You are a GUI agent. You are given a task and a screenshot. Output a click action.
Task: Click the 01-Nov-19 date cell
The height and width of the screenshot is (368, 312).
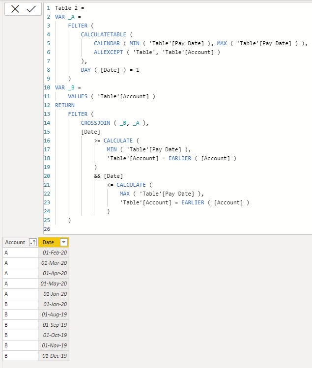pyautogui.click(x=54, y=345)
